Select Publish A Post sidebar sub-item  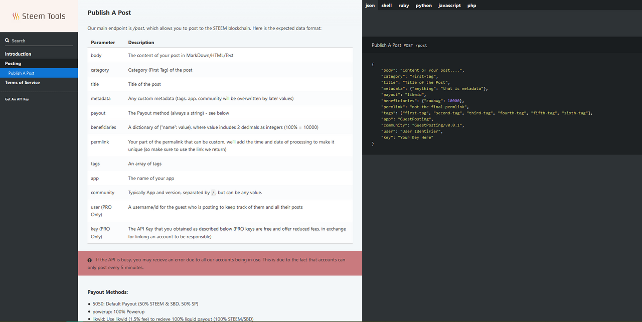point(22,73)
